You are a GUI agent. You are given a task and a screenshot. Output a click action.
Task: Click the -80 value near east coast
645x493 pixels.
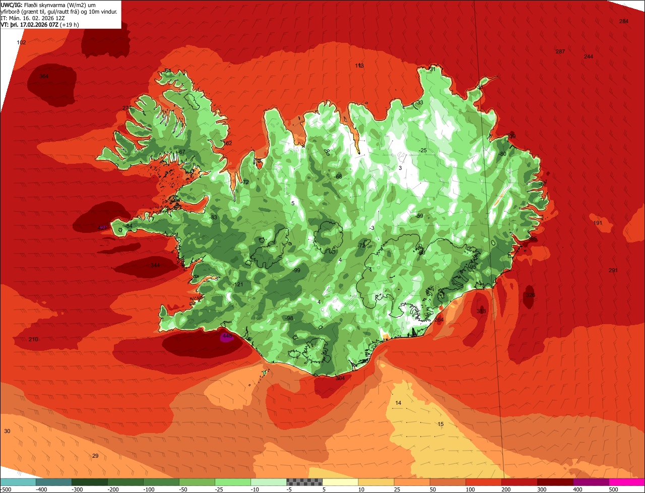click(501, 154)
